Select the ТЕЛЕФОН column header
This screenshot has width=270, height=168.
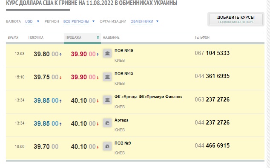[202, 38]
